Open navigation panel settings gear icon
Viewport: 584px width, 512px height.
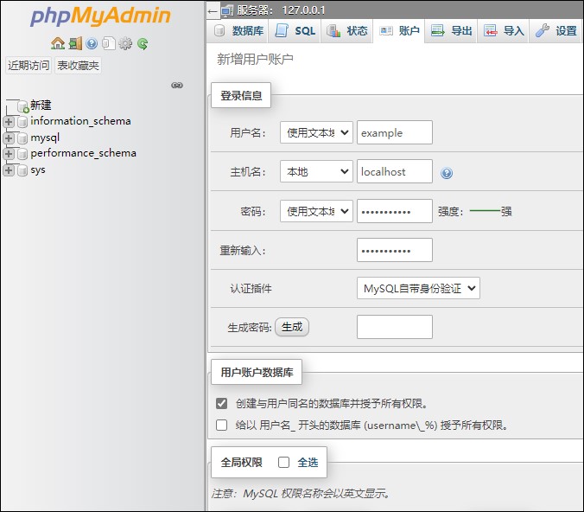pyautogui.click(x=125, y=43)
